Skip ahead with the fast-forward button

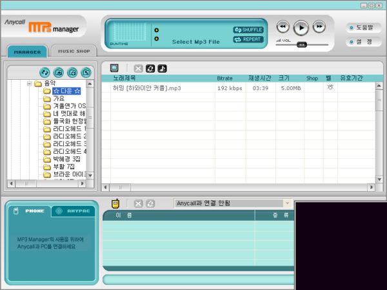point(319,26)
